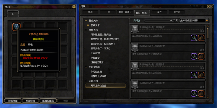Click the 无限方舟奖励钥匙 item icon in shop
Screen dimensions: 217x108
(x=16, y=26)
